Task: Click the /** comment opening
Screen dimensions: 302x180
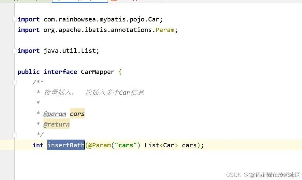Action: pos(38,82)
